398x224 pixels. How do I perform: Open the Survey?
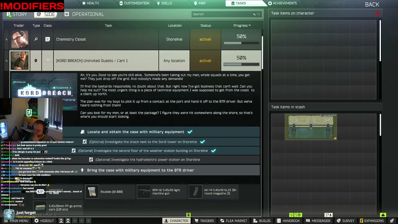point(345,221)
